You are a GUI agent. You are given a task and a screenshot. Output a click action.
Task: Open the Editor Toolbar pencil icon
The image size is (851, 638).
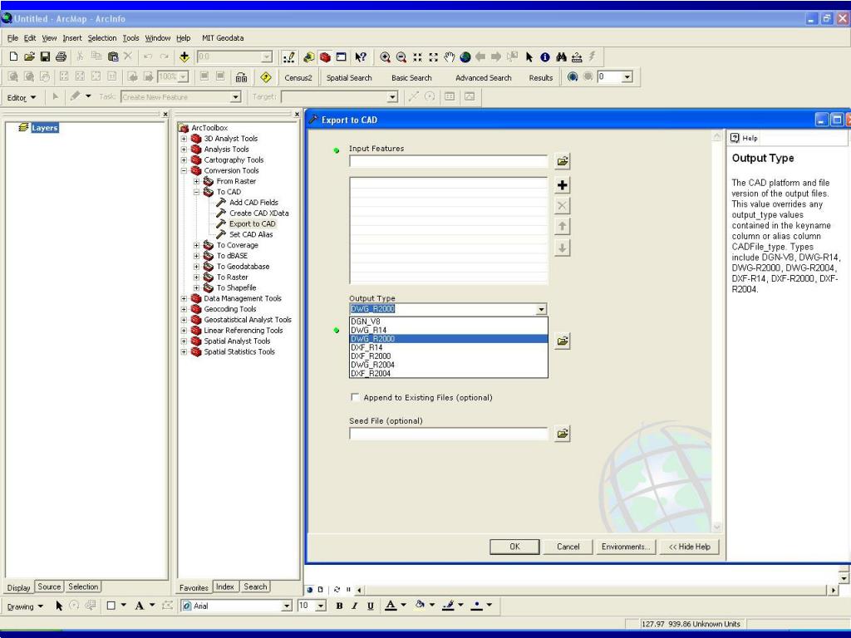(x=288, y=57)
